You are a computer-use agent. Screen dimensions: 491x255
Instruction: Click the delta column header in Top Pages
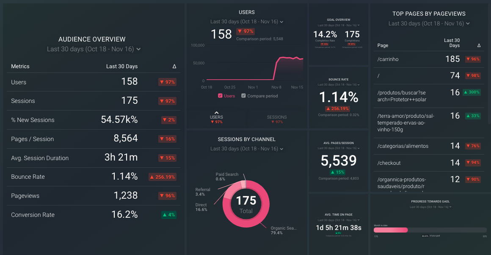(479, 45)
